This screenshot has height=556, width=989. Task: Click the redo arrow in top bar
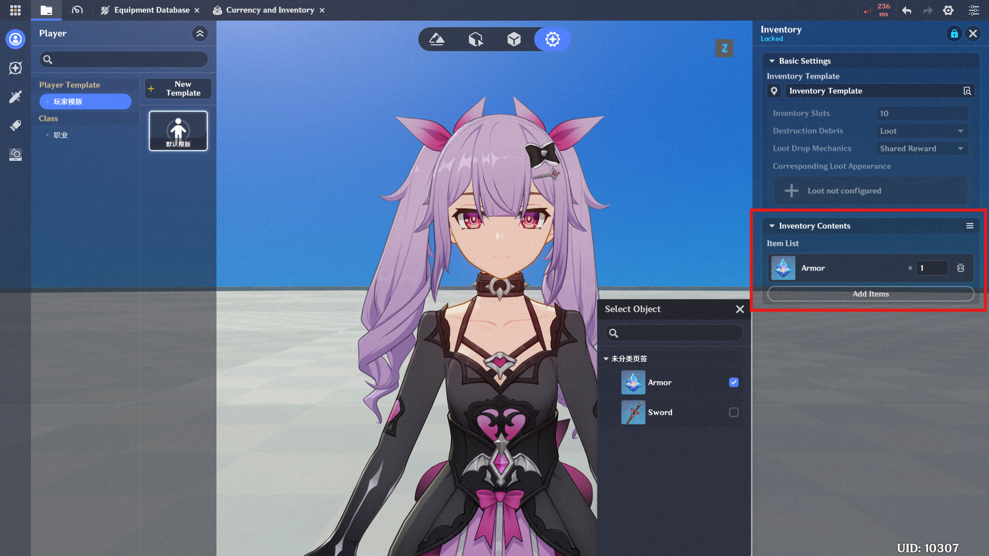[x=928, y=10]
